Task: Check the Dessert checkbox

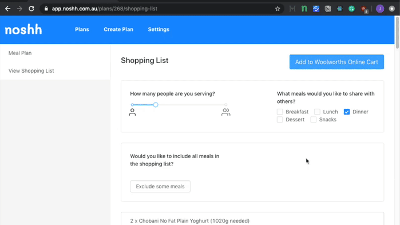Action: pyautogui.click(x=280, y=120)
